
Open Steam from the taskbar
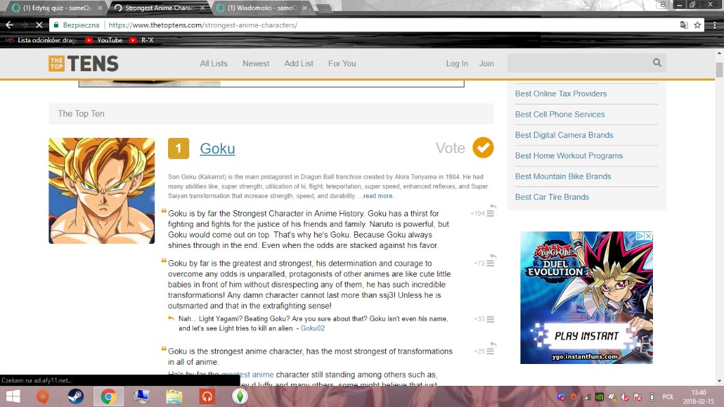75,396
